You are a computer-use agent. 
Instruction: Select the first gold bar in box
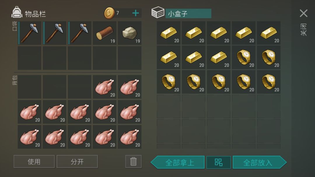click(x=168, y=33)
